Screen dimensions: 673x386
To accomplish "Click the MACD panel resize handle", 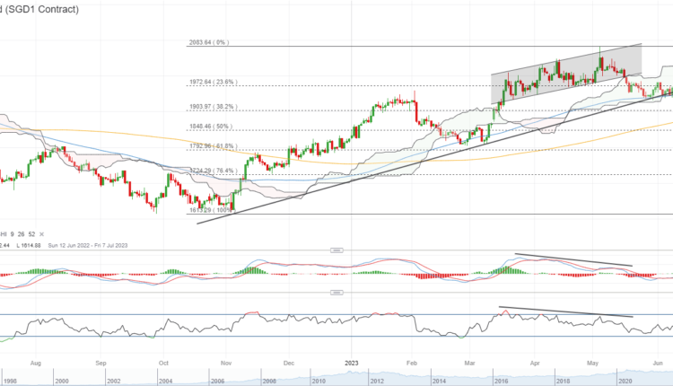I will (336, 250).
